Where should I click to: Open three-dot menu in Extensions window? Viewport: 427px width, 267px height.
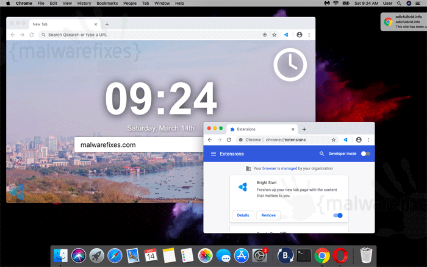368,140
